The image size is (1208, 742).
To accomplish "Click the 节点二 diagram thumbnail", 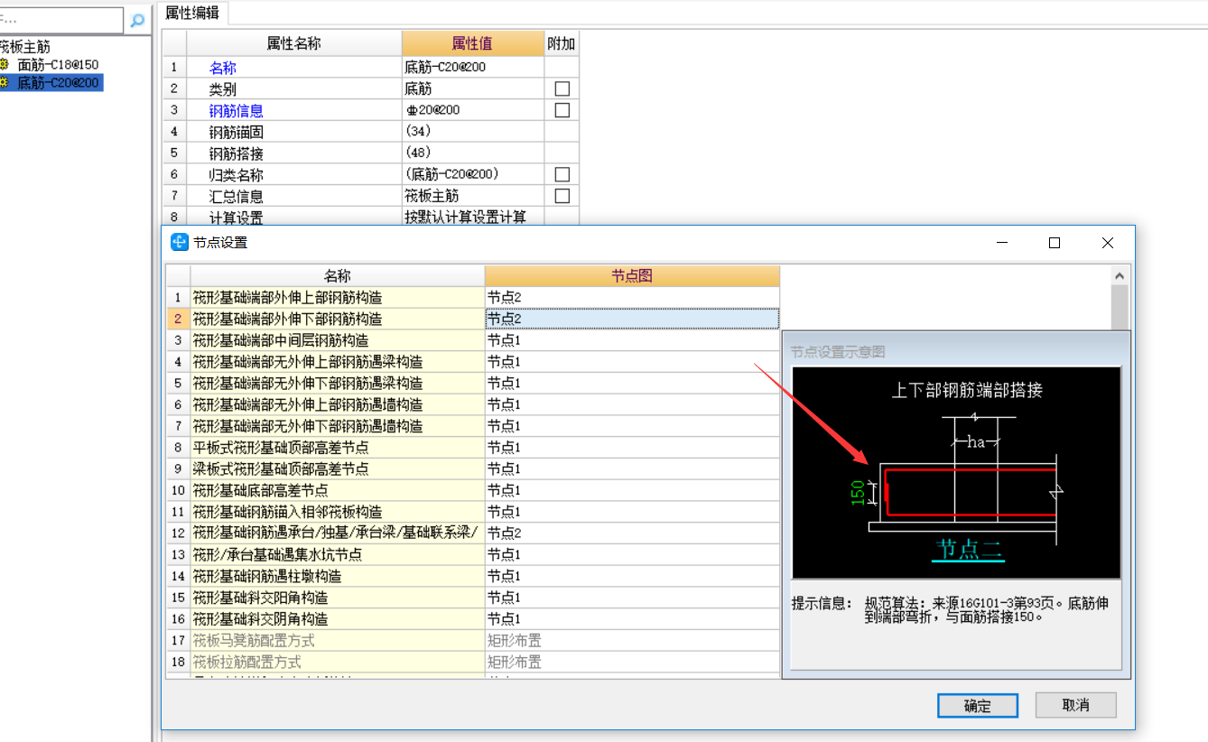I will [957, 473].
